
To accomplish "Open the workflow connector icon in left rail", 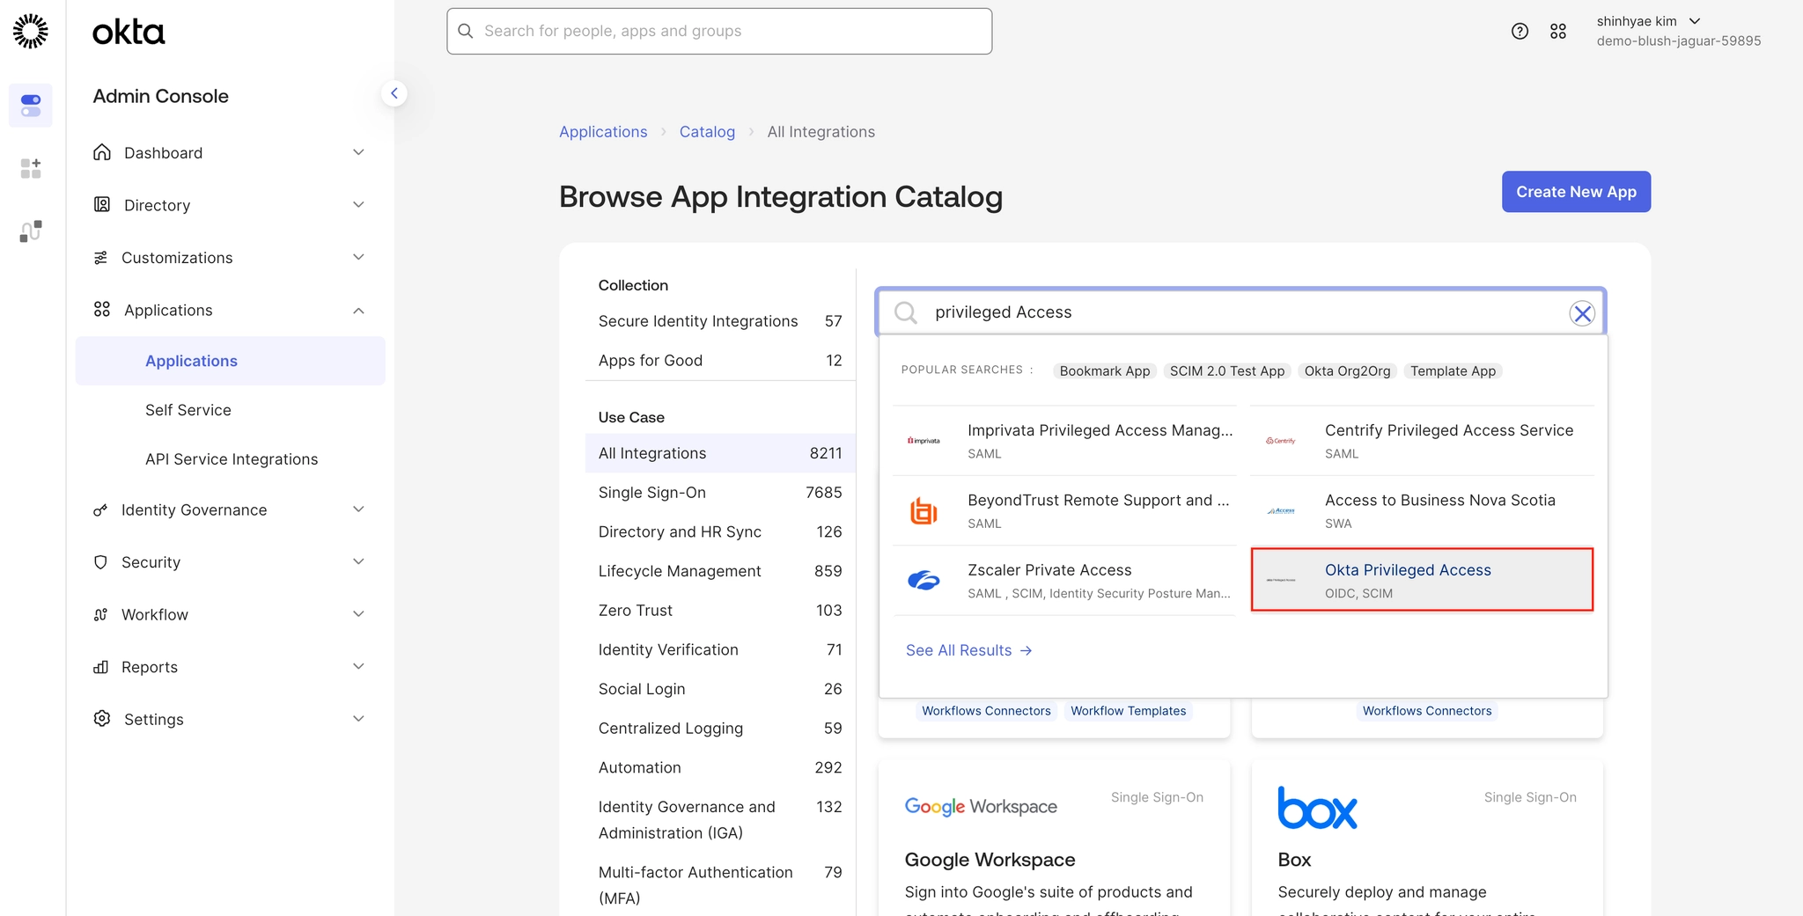I will (31, 231).
